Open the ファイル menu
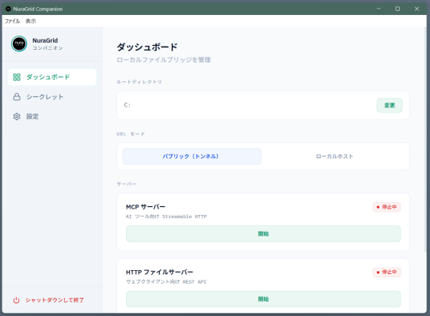Screen dimensions: 430x316 coord(13,21)
